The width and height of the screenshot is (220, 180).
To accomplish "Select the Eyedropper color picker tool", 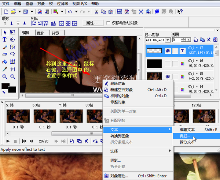I will point(5,69).
